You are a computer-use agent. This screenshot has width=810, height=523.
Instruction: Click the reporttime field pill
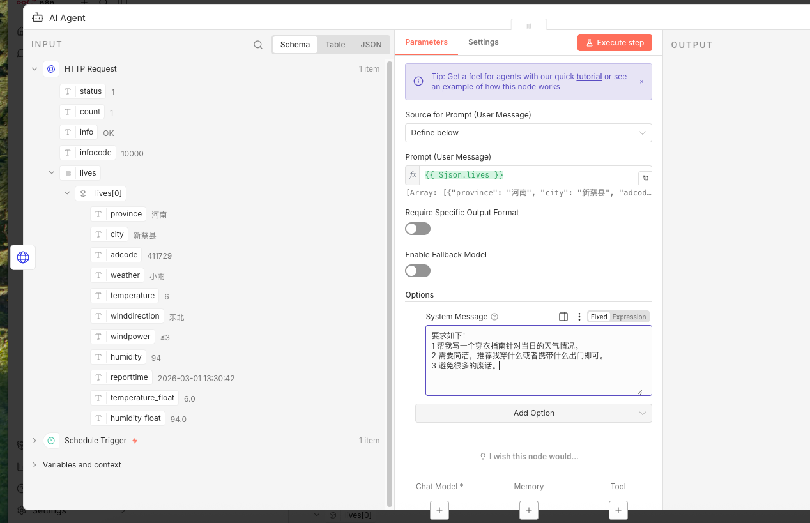[121, 377]
